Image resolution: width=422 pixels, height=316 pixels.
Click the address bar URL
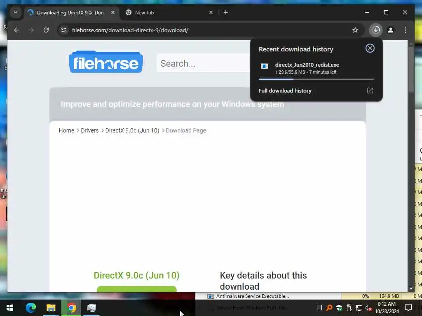point(130,30)
